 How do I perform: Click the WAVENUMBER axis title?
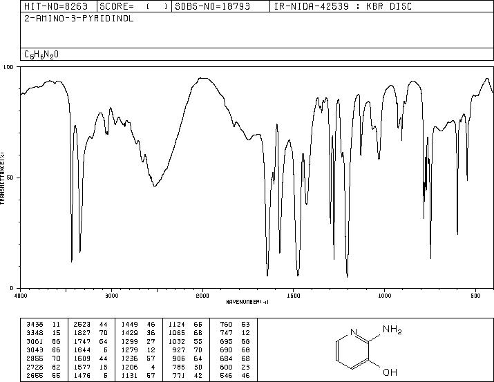pos(247,302)
